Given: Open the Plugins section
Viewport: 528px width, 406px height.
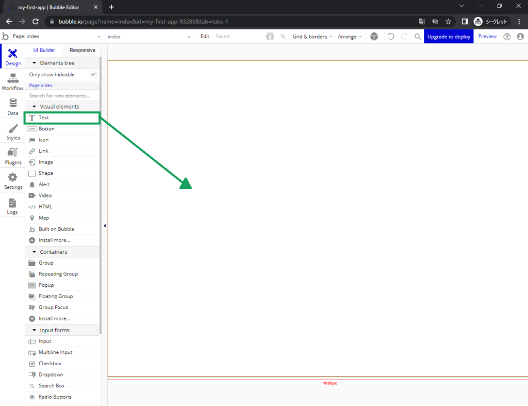Looking at the screenshot, I should point(13,156).
